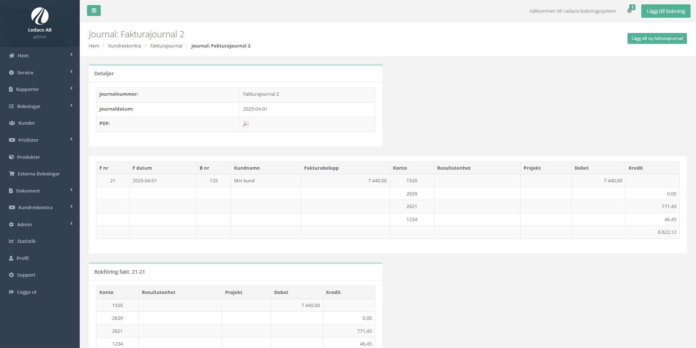
Task: Click account 1520 in journal table
Action: point(411,181)
